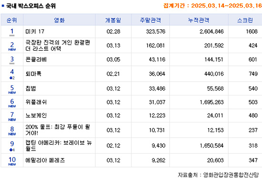Click cumulative audience value 440,016
262x178 pixels.
tap(214, 74)
